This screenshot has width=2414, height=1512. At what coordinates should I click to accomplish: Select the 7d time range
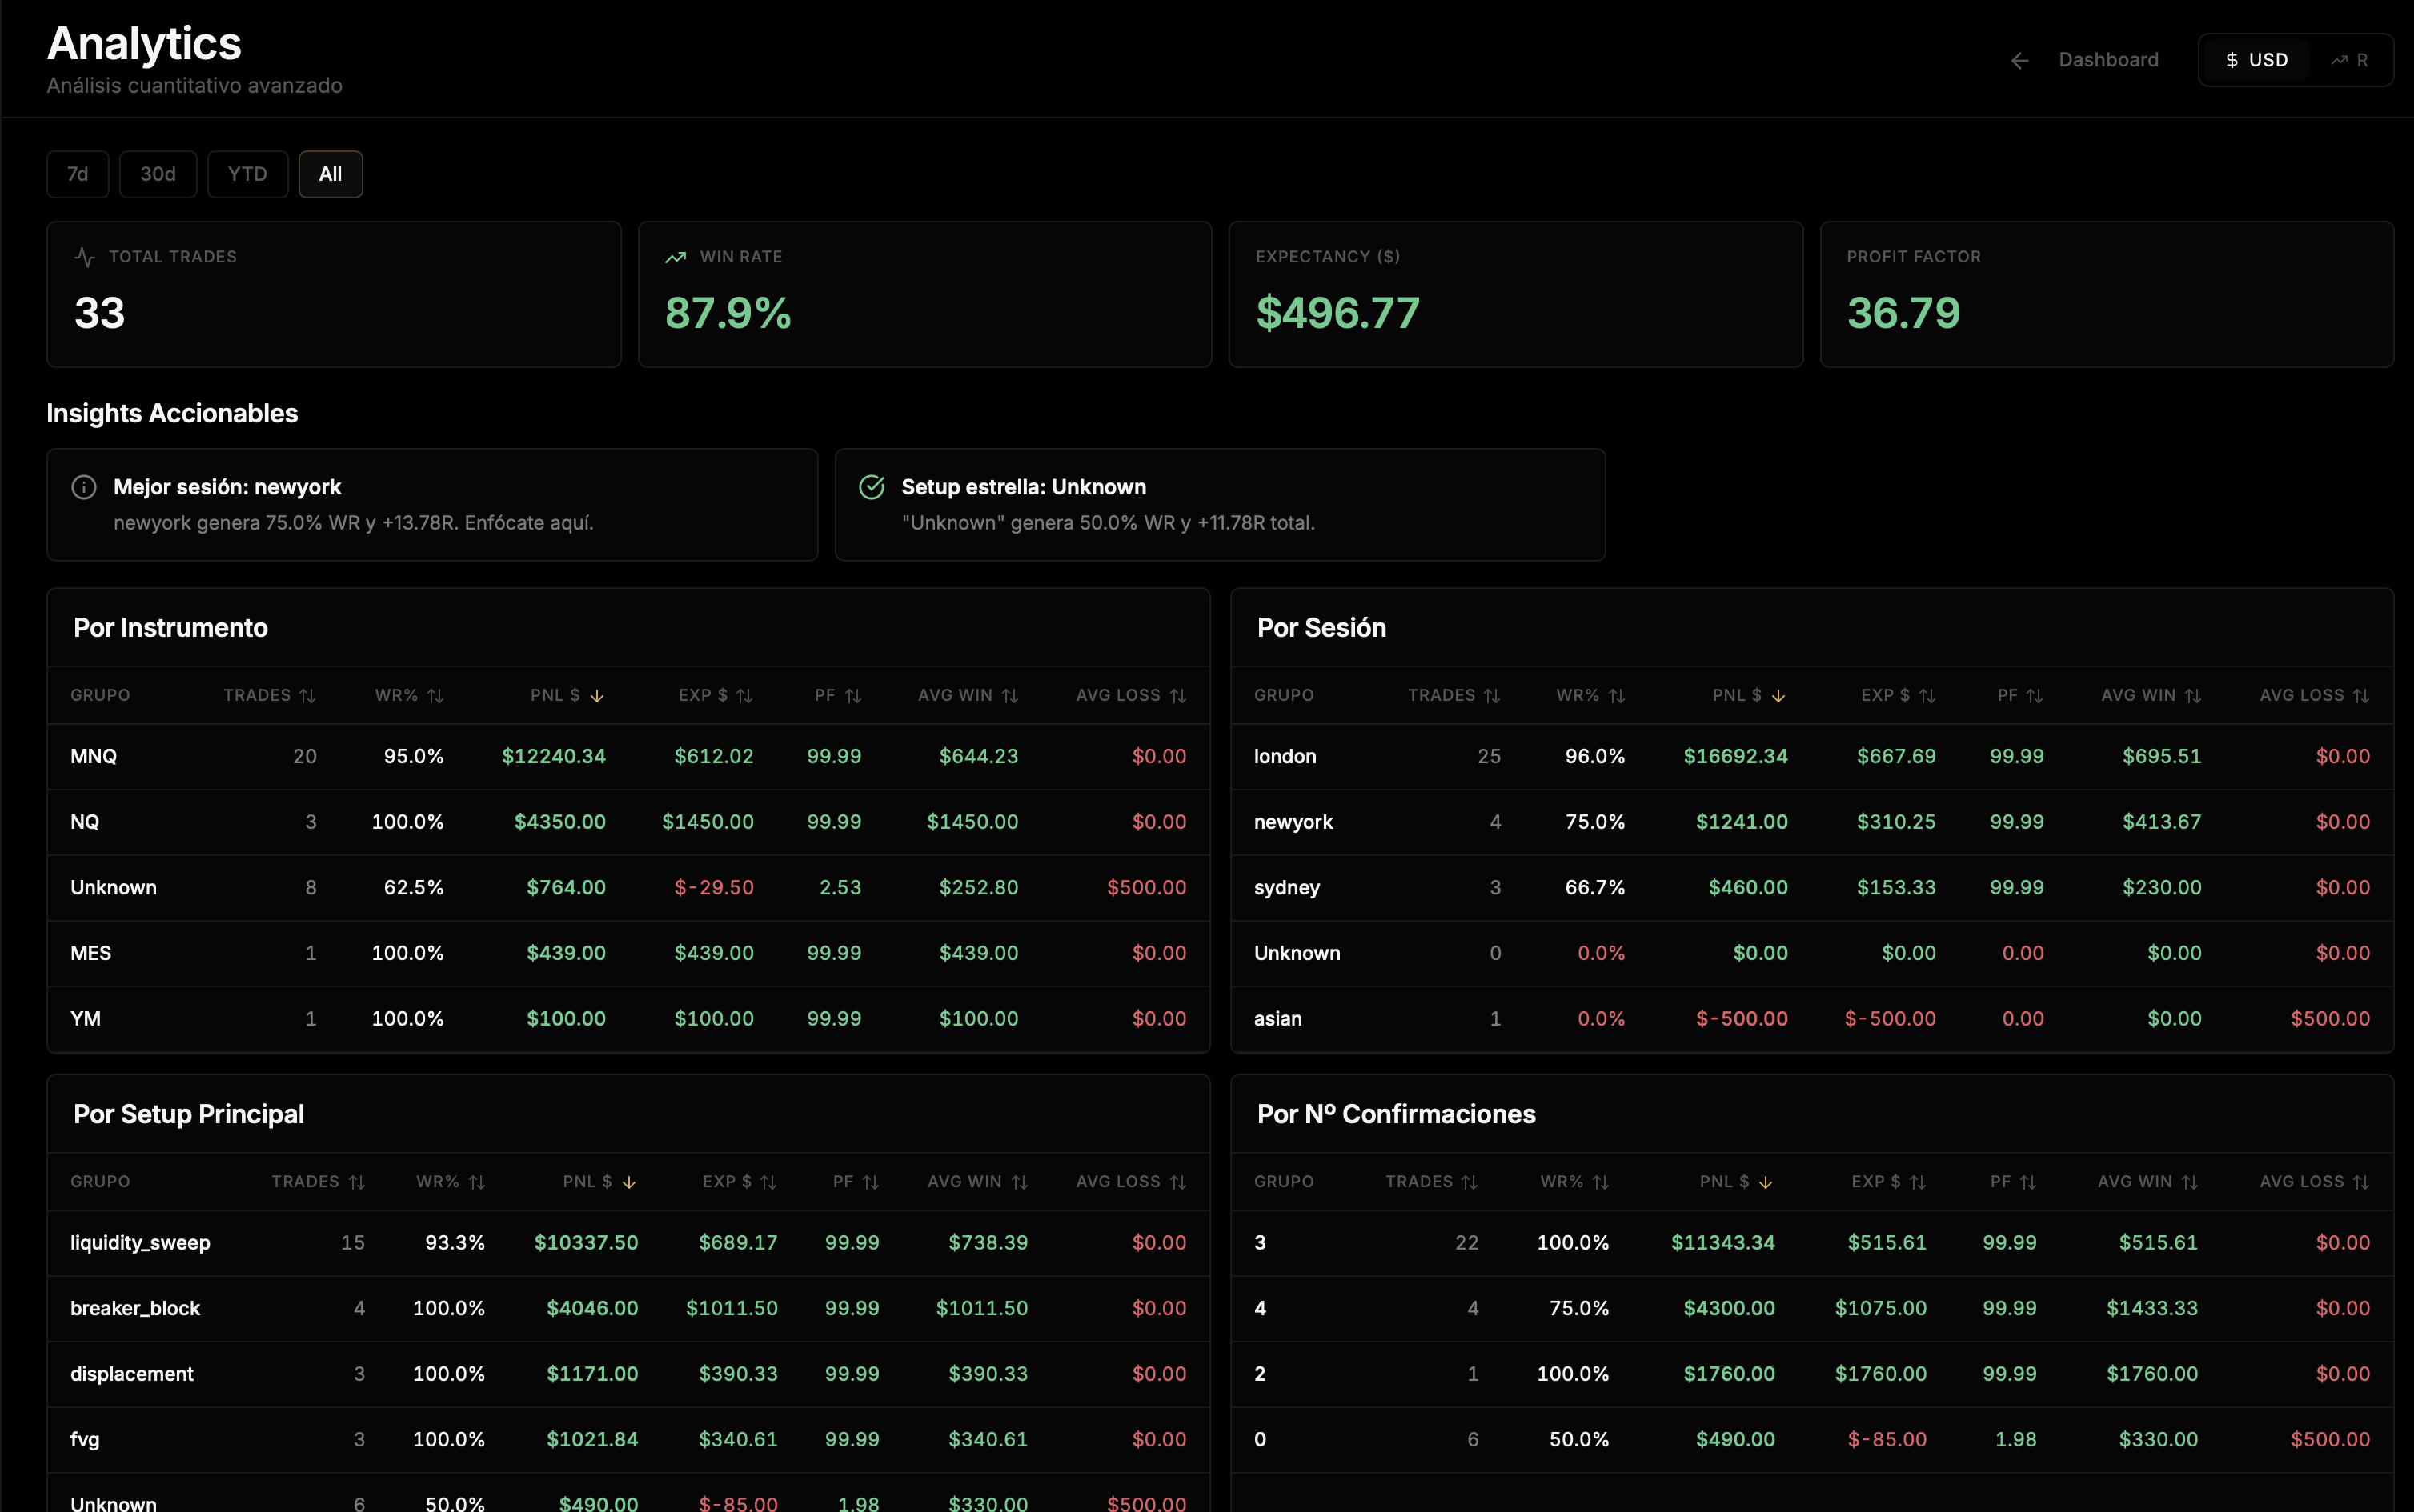[78, 174]
